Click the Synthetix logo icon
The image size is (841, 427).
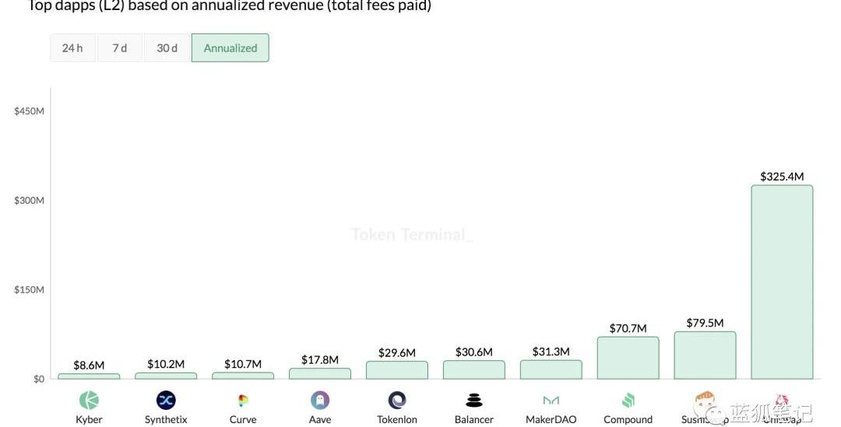pos(166,401)
